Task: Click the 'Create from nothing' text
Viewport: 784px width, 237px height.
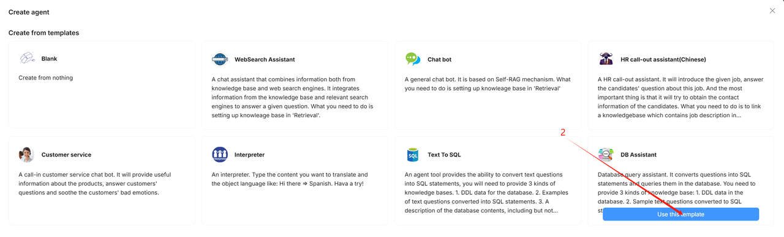Action: point(46,78)
